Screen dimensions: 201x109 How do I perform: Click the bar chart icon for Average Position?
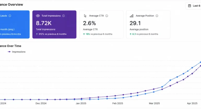132,16
